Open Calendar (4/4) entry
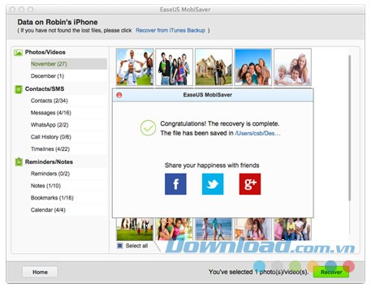Screen dimensions: 371x292 tap(48, 210)
